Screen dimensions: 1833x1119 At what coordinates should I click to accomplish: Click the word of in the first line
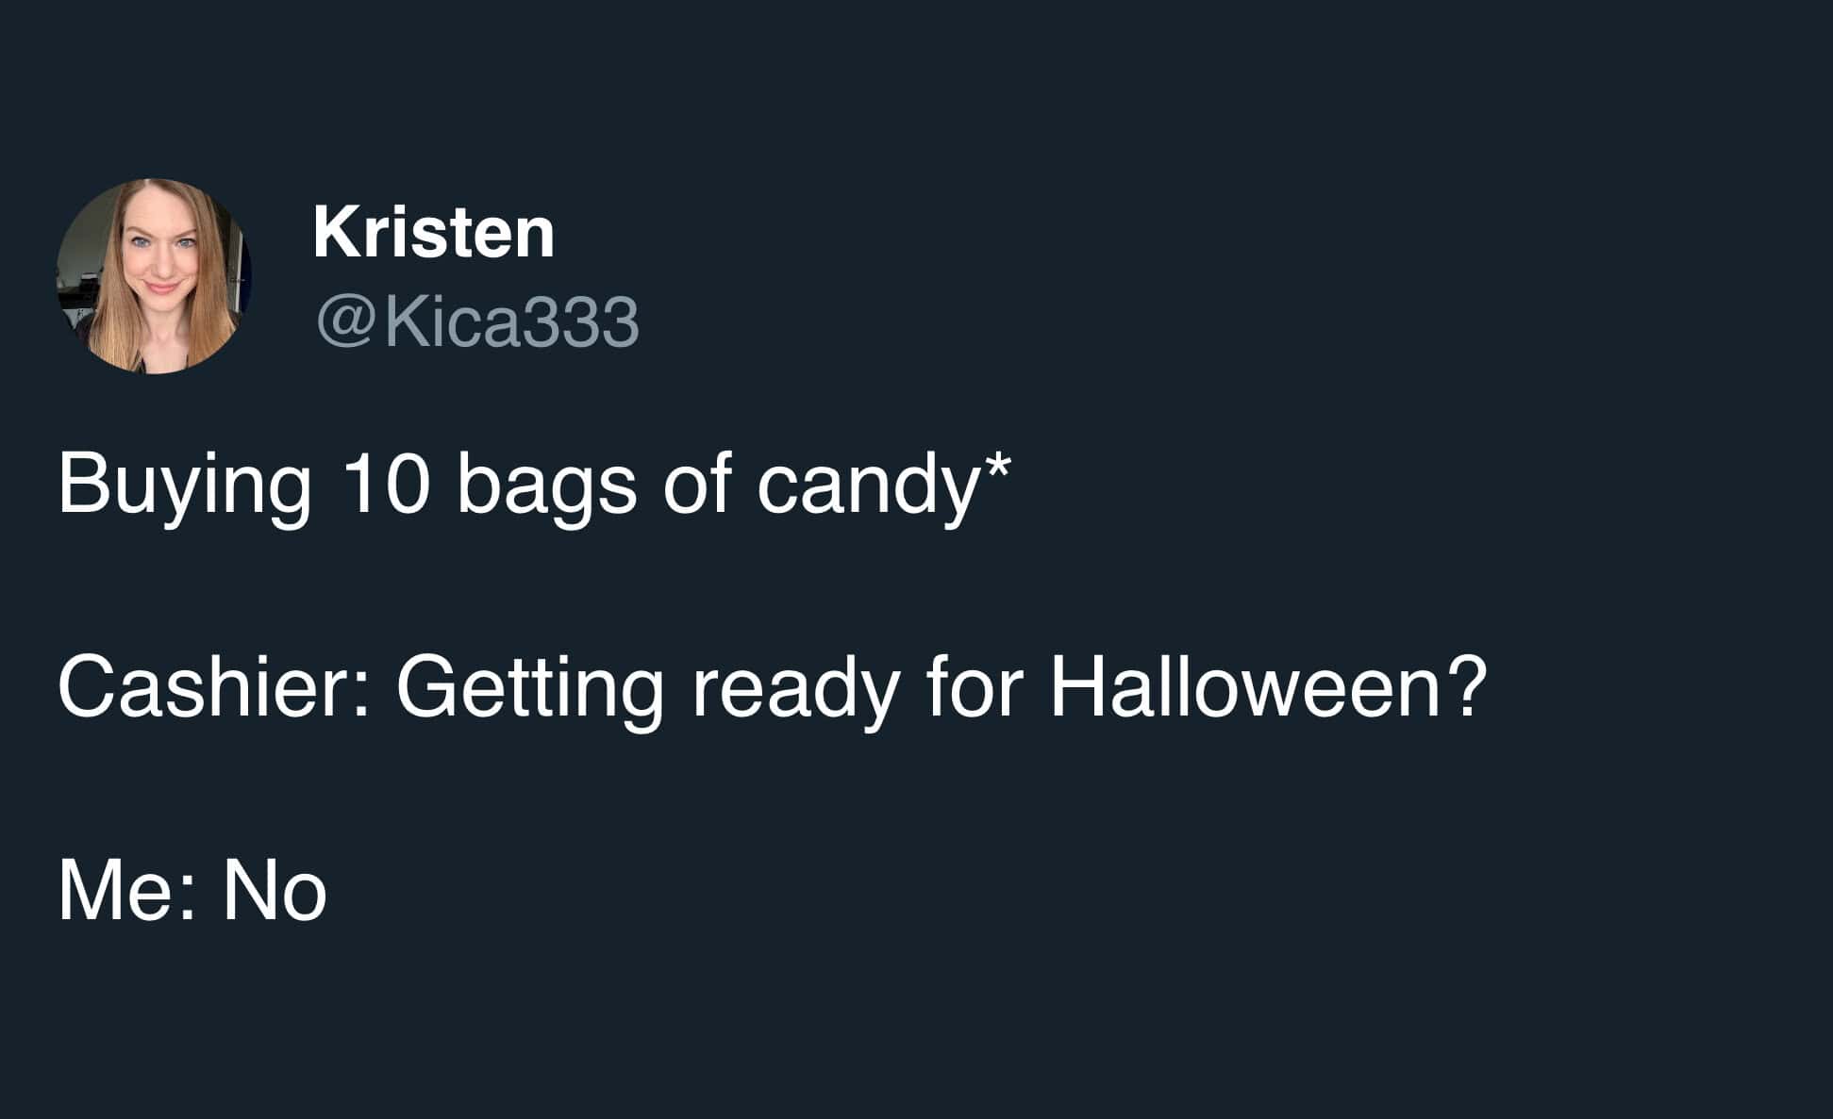pyautogui.click(x=696, y=483)
